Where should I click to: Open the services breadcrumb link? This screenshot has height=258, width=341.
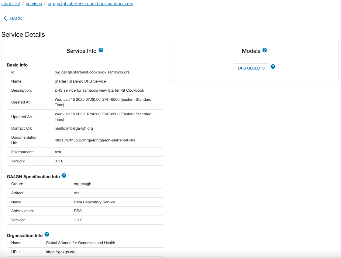[34, 4]
